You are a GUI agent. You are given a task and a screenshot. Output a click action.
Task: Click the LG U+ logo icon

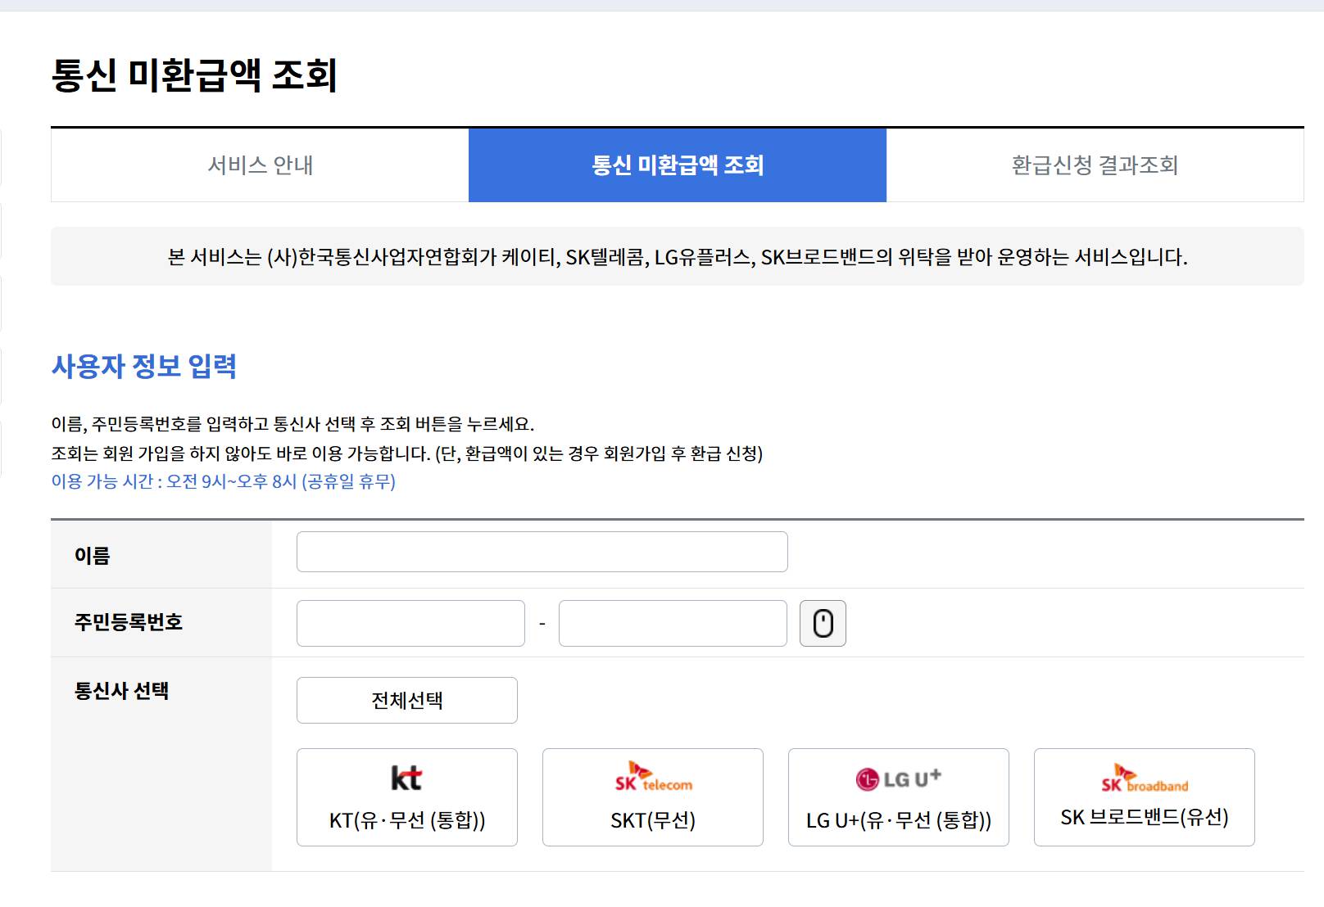[899, 776]
